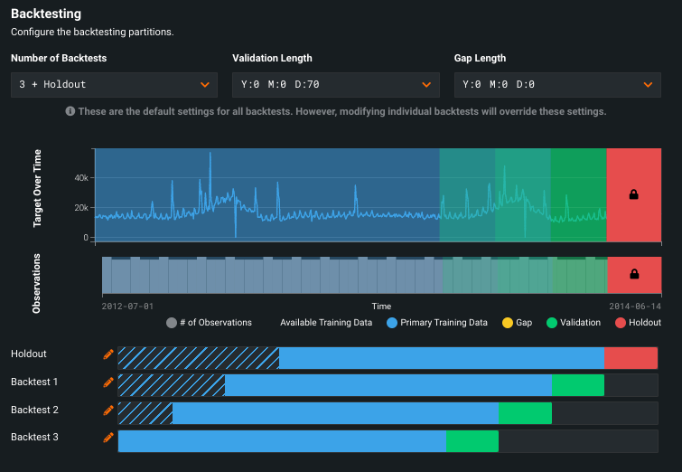Click the Backtest 2 pencil edit icon

(108, 411)
